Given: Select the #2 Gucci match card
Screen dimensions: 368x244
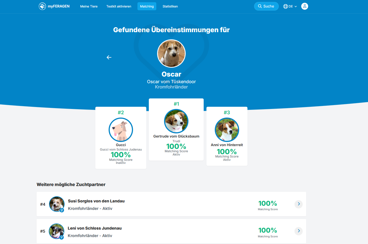Looking at the screenshot, I should [121, 138].
